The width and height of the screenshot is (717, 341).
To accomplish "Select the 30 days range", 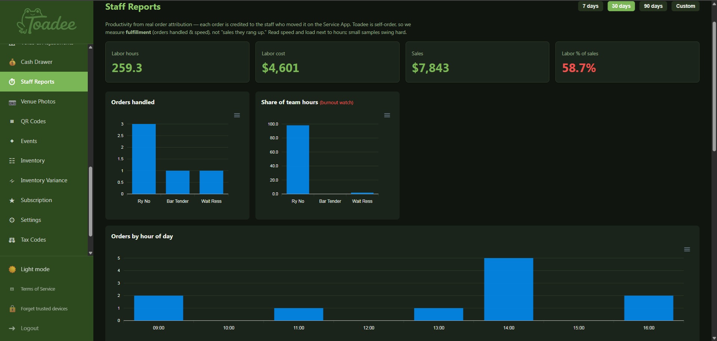I will pos(621,6).
